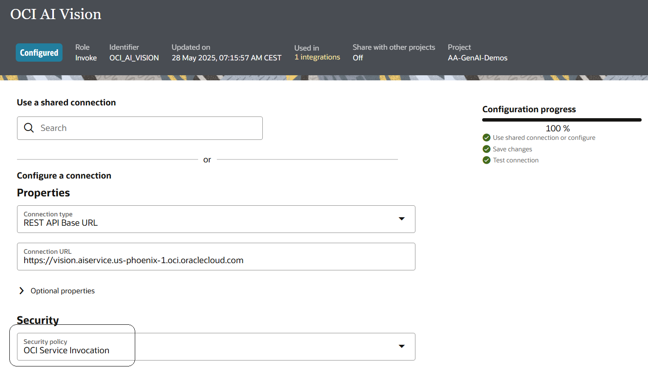Image resolution: width=648 pixels, height=369 pixels.
Task: Click the Configured status badge
Action: click(x=39, y=52)
